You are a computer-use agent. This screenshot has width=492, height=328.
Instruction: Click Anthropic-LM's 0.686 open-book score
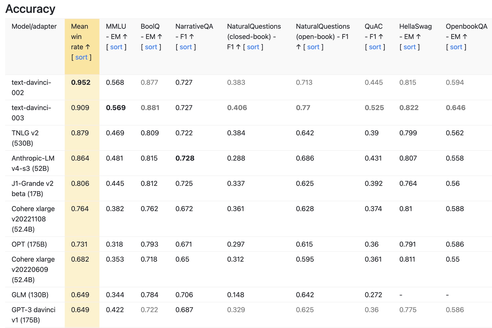(305, 158)
